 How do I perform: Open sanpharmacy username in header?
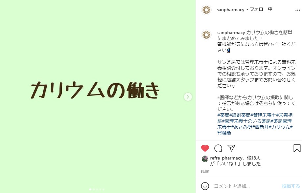230,10
